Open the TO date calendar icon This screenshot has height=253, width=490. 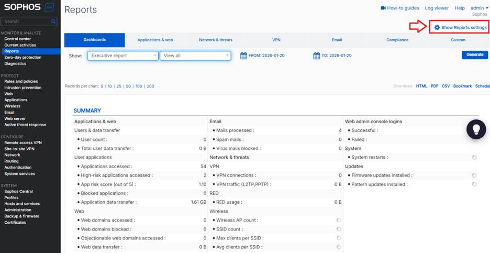(x=316, y=56)
